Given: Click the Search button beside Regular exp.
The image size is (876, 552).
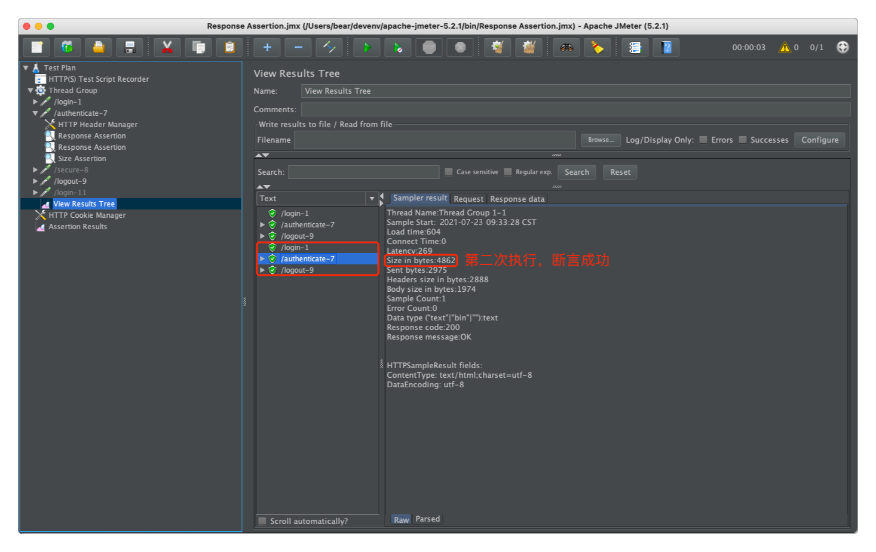Looking at the screenshot, I should tap(577, 172).
